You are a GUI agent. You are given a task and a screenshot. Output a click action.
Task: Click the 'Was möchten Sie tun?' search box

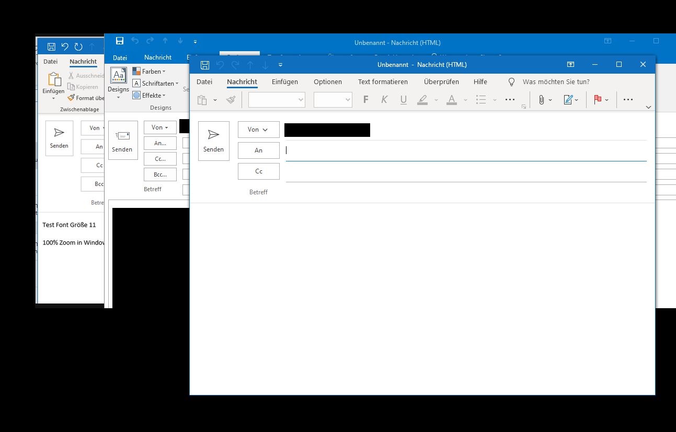click(x=556, y=82)
